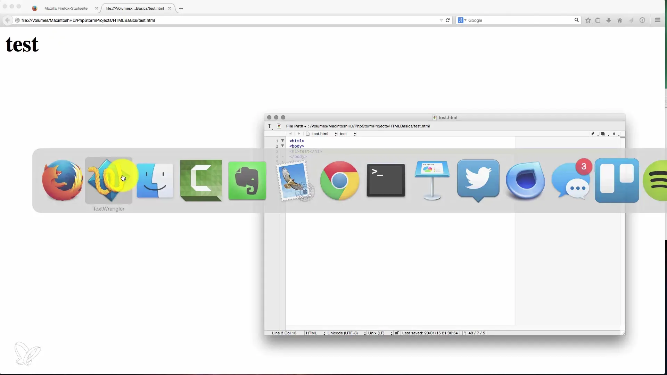Click the 43 / 7 / 5 document statistics

point(477,333)
